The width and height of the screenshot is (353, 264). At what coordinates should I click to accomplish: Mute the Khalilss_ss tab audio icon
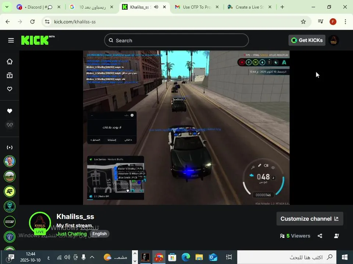click(156, 7)
